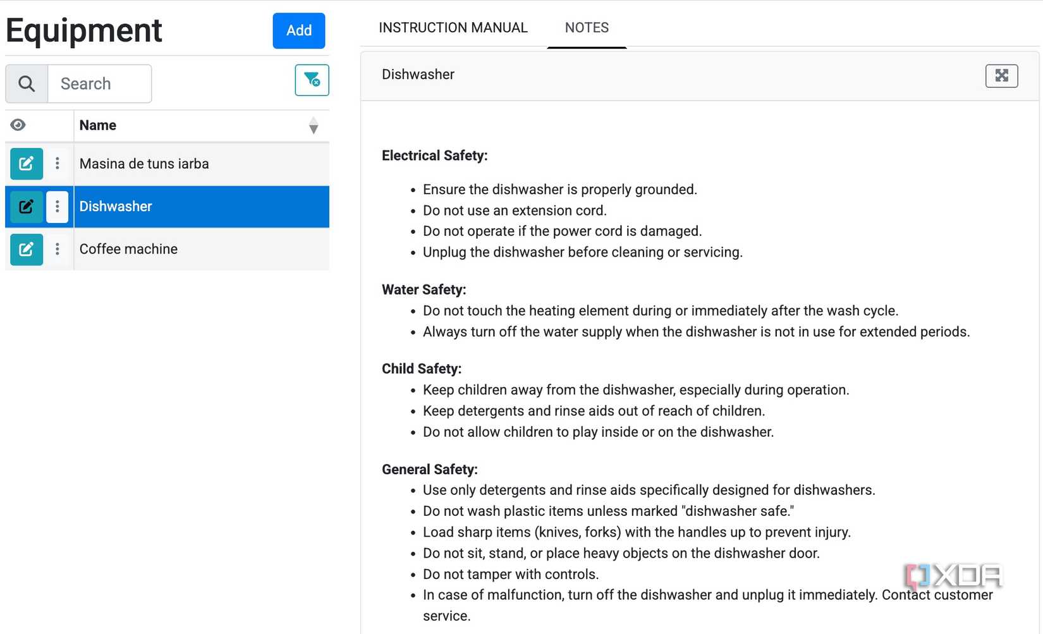Select the NOTES tab
This screenshot has height=634, width=1043.
[x=587, y=27]
